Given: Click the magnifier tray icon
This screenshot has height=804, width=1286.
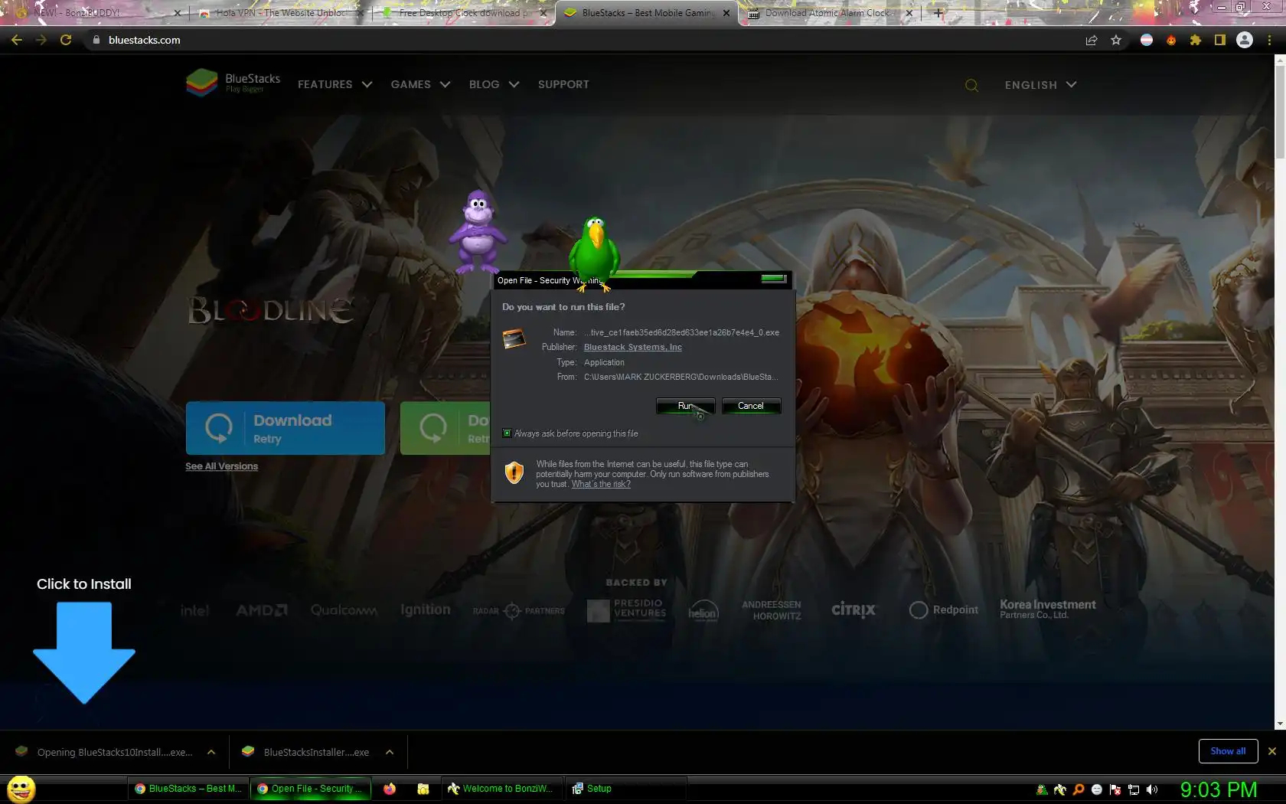Looking at the screenshot, I should pos(1079,789).
